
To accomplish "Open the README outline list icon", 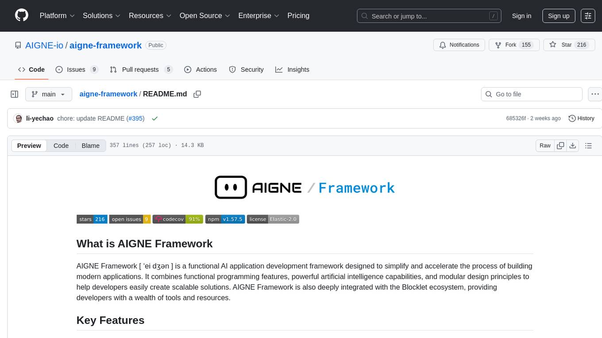I will tap(588, 146).
